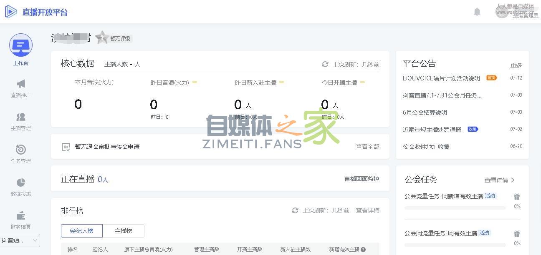Open the notification bell icon
Screen dimensions: 541x255
tap(477, 12)
